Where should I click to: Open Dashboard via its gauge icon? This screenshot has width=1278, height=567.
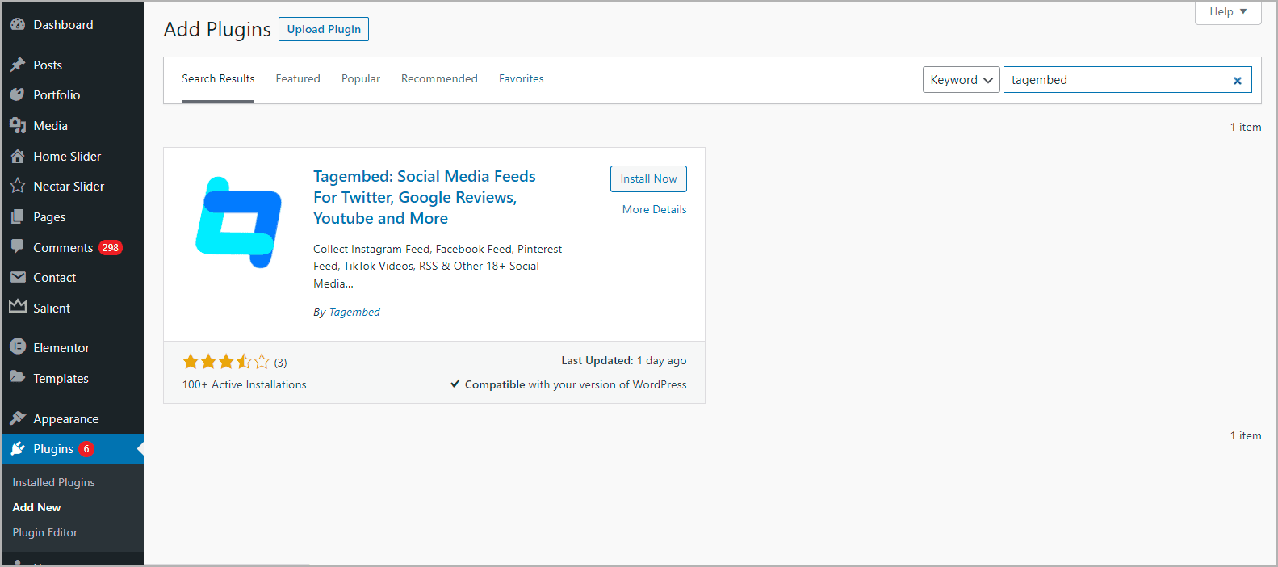pyautogui.click(x=18, y=25)
